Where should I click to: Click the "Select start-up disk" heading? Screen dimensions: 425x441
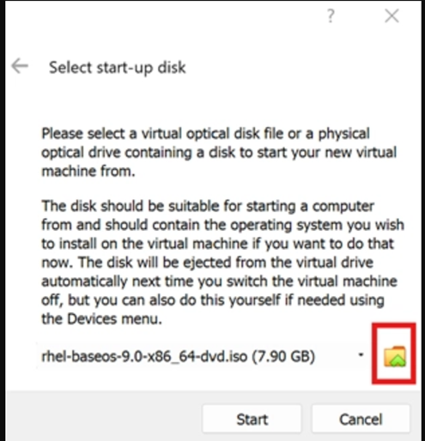tap(118, 68)
